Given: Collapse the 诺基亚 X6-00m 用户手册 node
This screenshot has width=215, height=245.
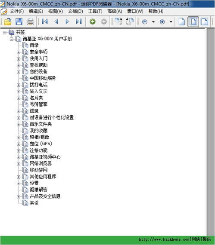Looking at the screenshot, I should tap(12, 39).
